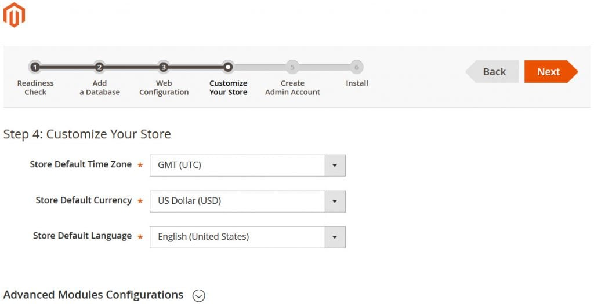Click step 1 Readiness Check circle
The height and width of the screenshot is (304, 594).
[35, 67]
